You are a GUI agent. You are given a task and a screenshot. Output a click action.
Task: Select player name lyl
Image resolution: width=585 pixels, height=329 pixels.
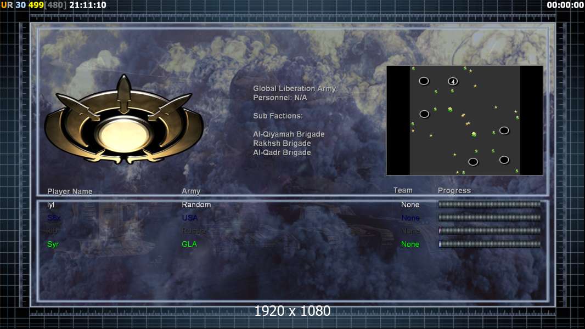pyautogui.click(x=50, y=205)
